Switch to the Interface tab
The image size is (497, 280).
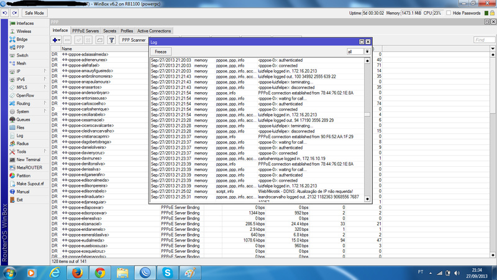pos(60,30)
